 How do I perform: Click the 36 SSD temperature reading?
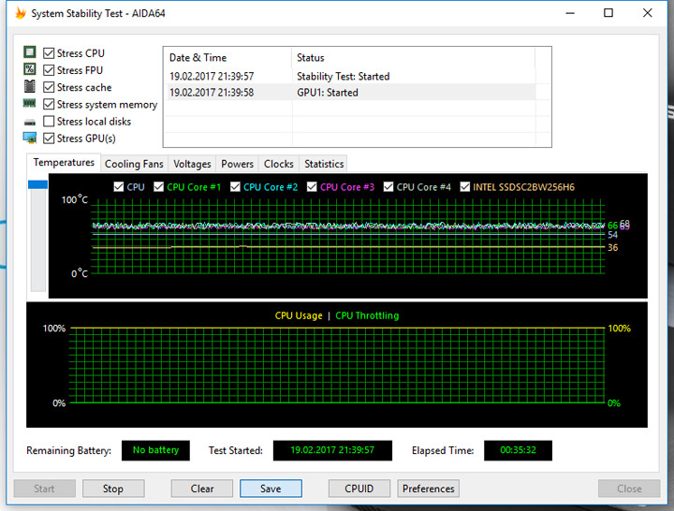612,248
